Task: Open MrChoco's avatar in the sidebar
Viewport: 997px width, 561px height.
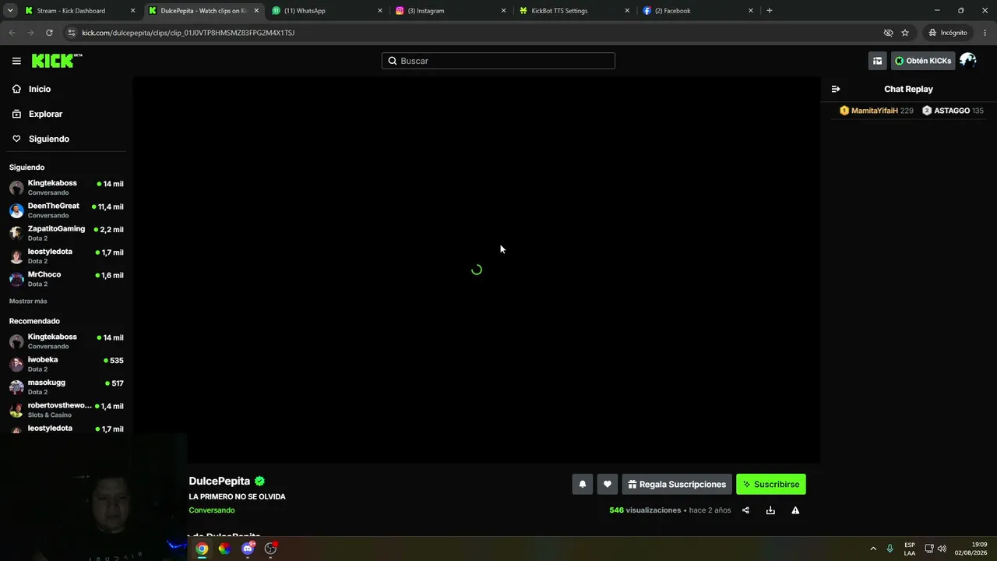Action: coord(16,279)
